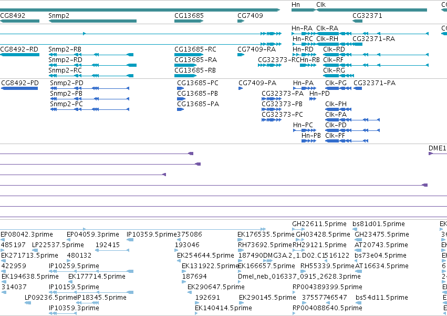This screenshot has width=447, height=316.
Task: Open transcript Clk-RF
Action: [333, 60]
